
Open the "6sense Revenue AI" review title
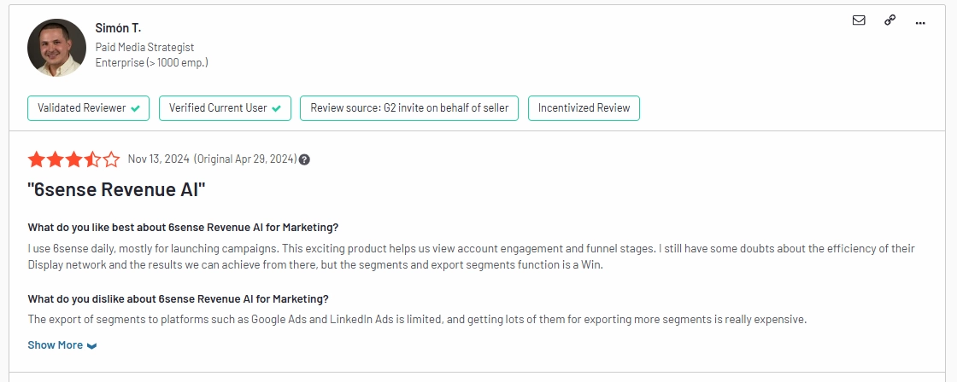click(117, 190)
